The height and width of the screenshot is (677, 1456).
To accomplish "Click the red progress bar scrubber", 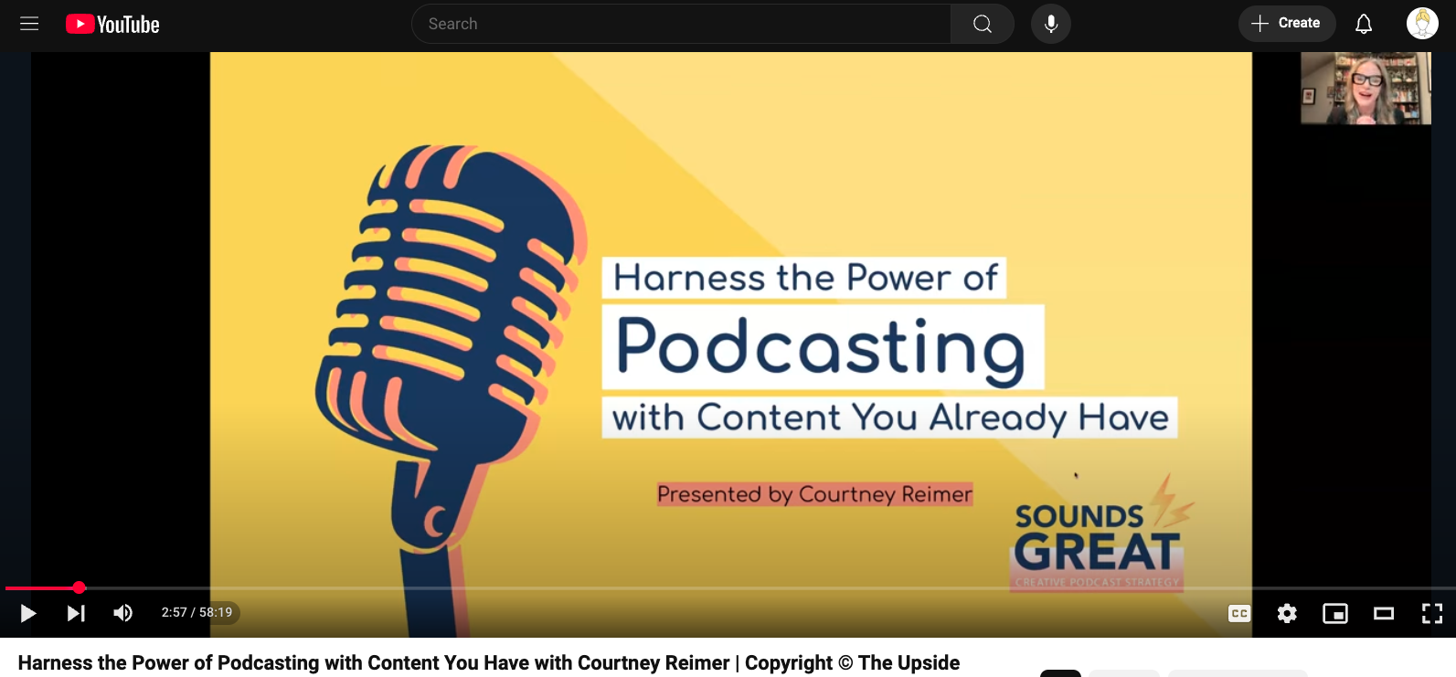I will (x=80, y=587).
